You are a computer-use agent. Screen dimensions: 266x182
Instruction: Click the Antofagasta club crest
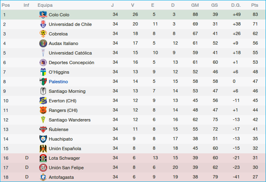tap(43, 177)
